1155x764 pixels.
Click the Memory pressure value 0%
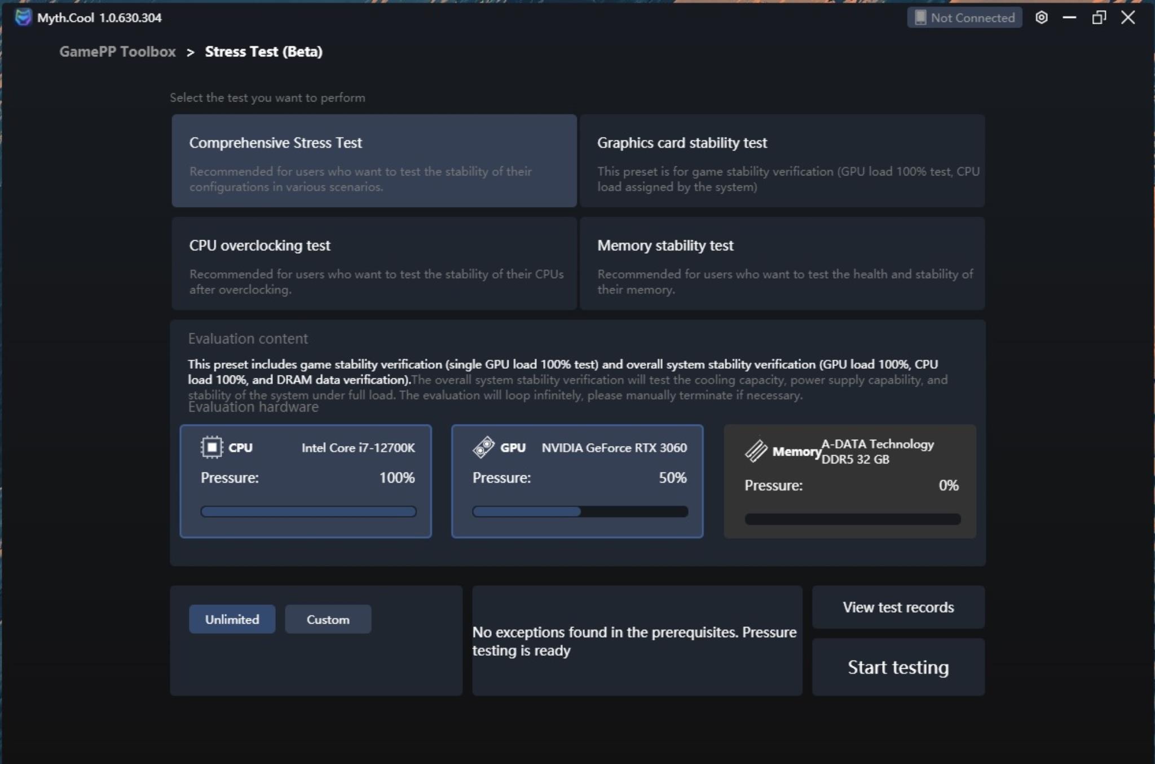click(x=949, y=485)
